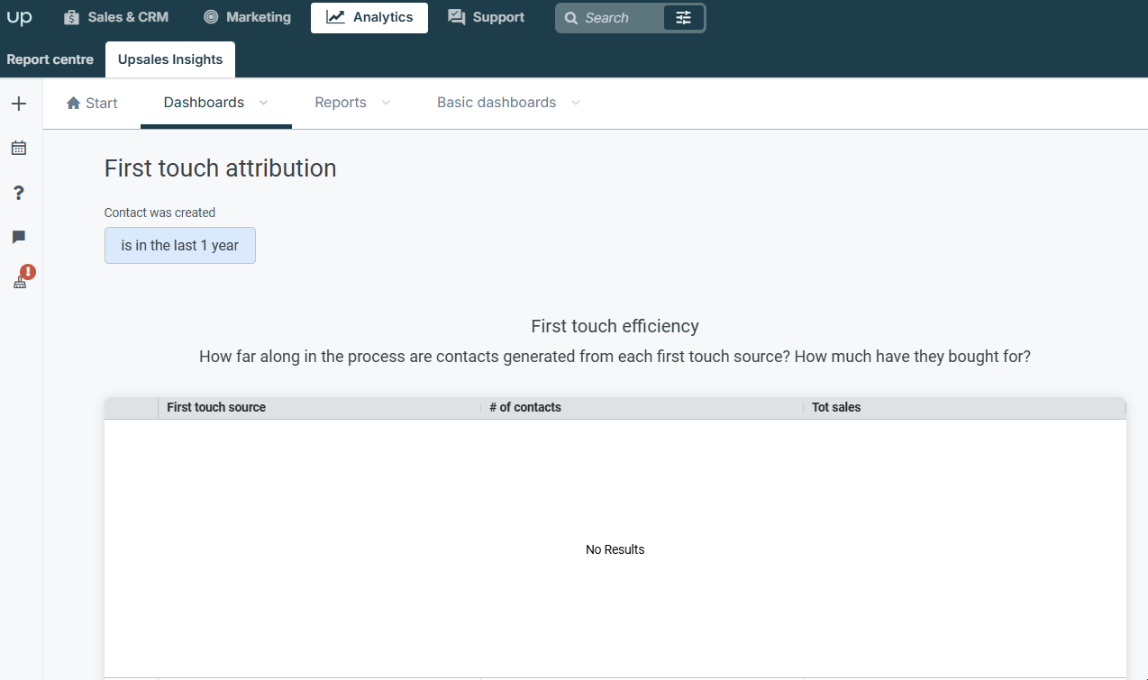Click the Analytics chart line icon
The image size is (1148, 680).
tap(335, 17)
